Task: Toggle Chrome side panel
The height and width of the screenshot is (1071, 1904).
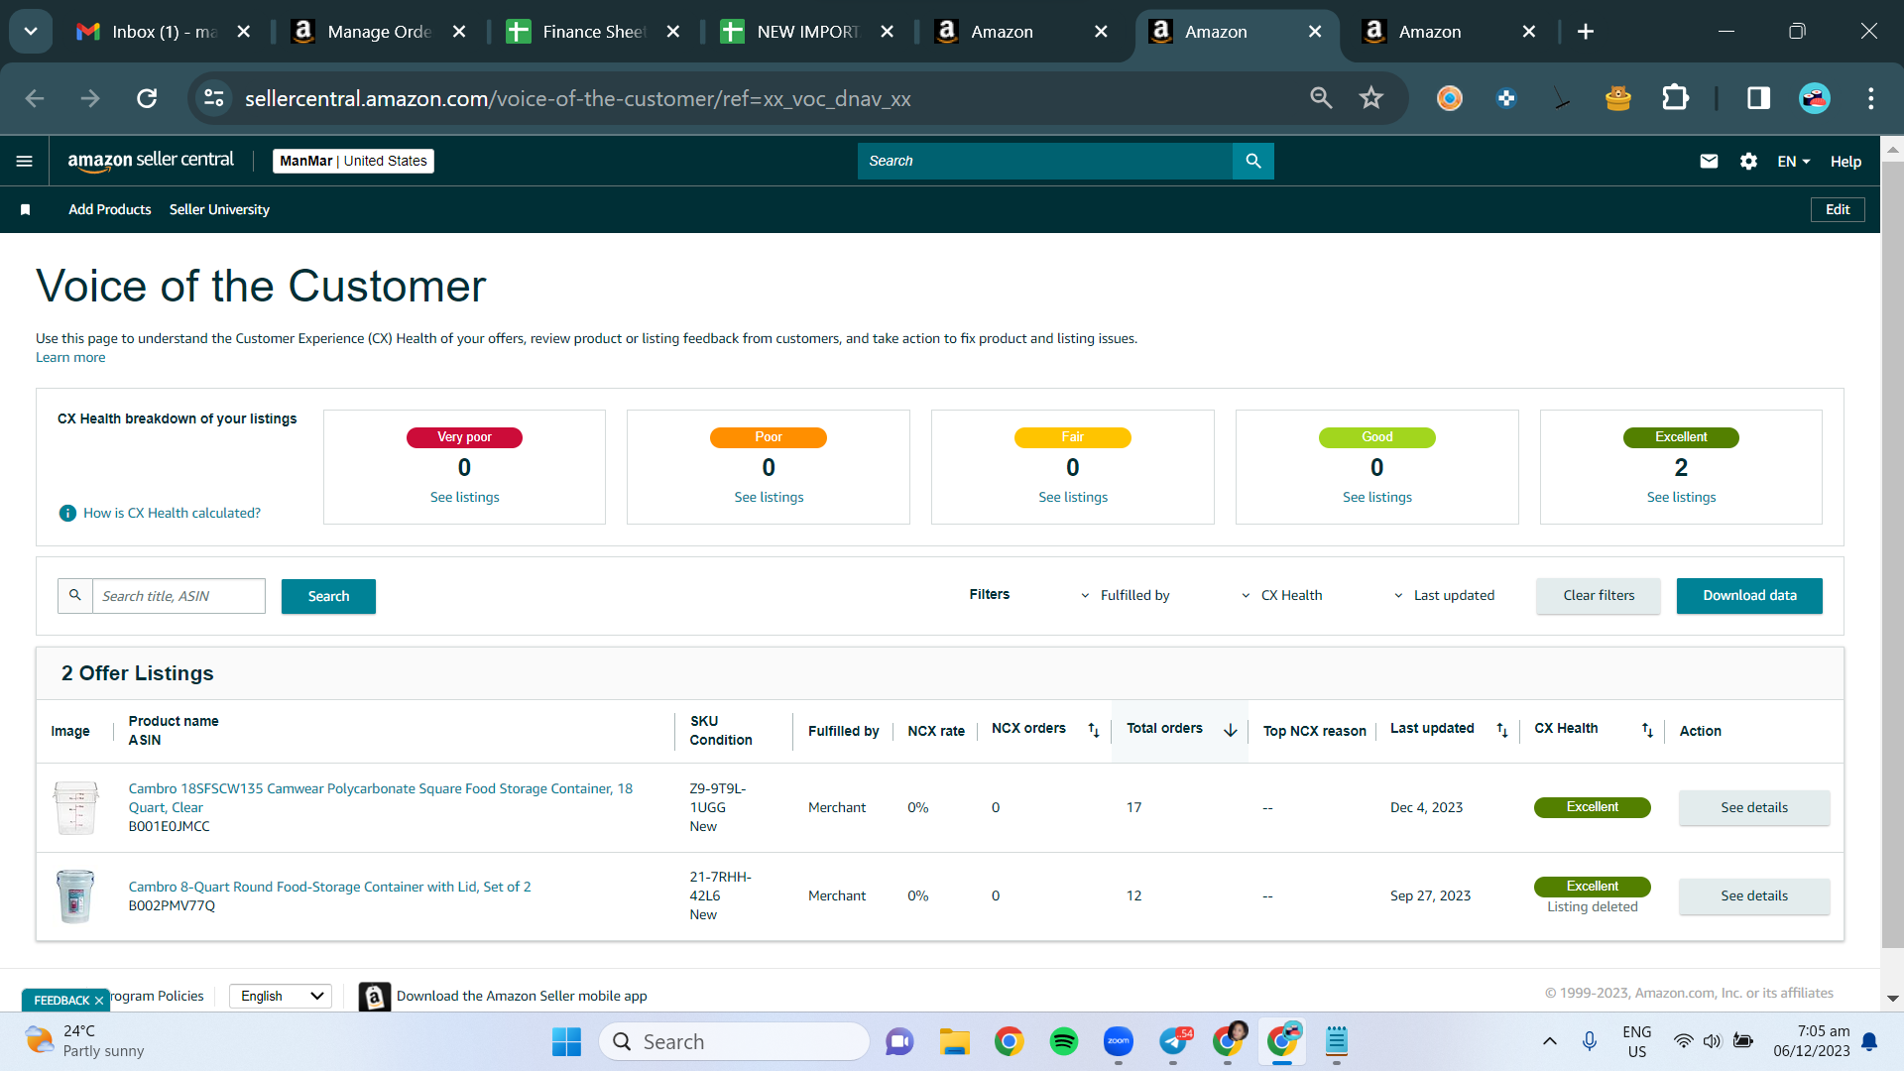Action: (x=1758, y=98)
